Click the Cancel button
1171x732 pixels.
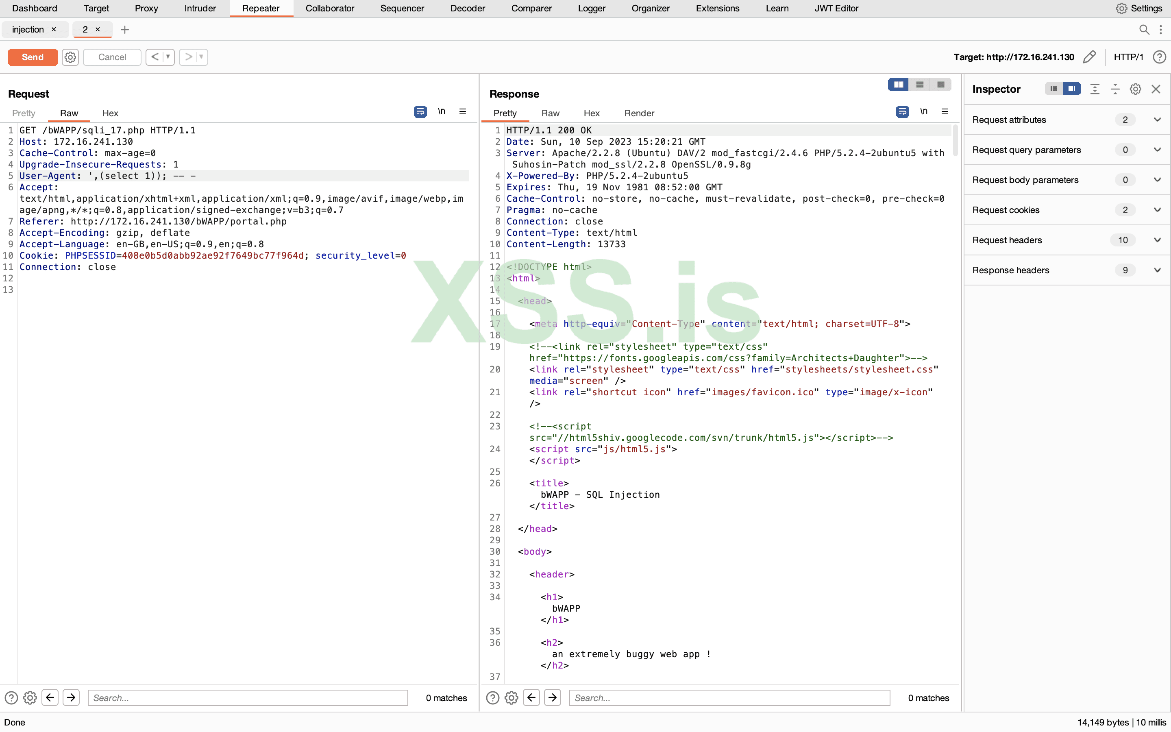[112, 57]
